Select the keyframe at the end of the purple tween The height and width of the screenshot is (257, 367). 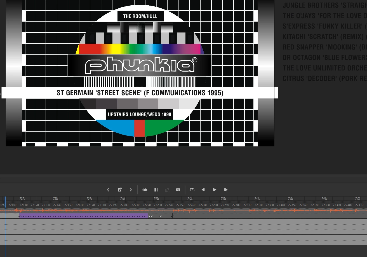[x=149, y=216]
